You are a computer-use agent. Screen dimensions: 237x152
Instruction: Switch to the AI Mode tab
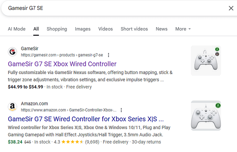pyautogui.click(x=16, y=29)
